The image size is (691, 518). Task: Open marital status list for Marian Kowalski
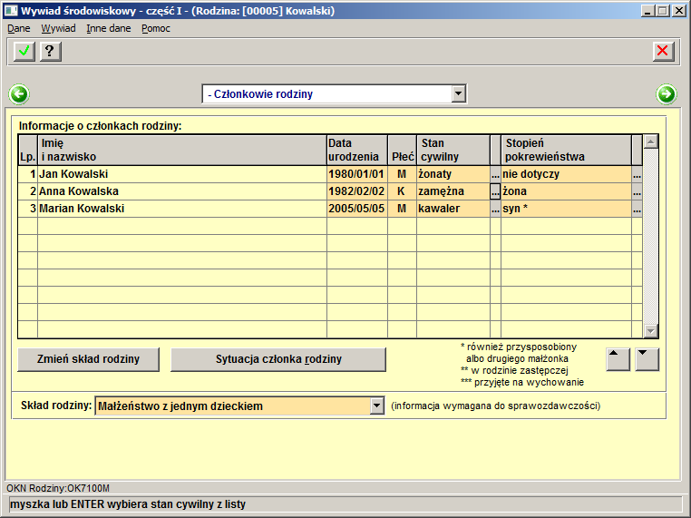click(495, 209)
